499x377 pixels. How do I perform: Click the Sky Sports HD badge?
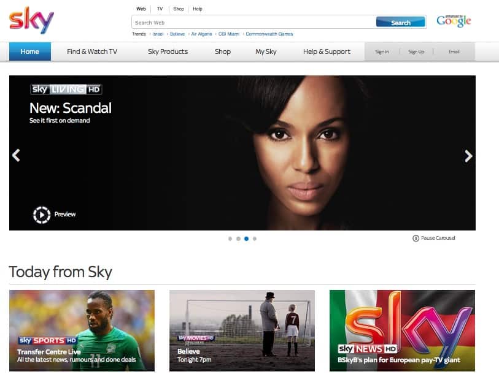click(x=47, y=340)
